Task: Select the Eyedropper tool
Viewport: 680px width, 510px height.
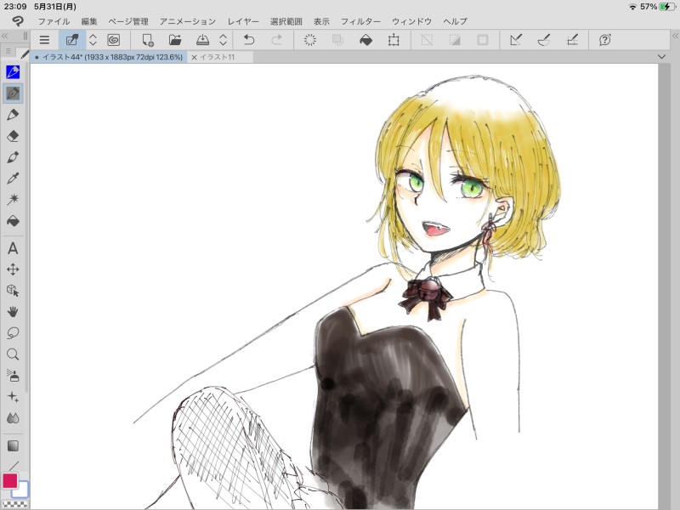Action: coord(13,178)
